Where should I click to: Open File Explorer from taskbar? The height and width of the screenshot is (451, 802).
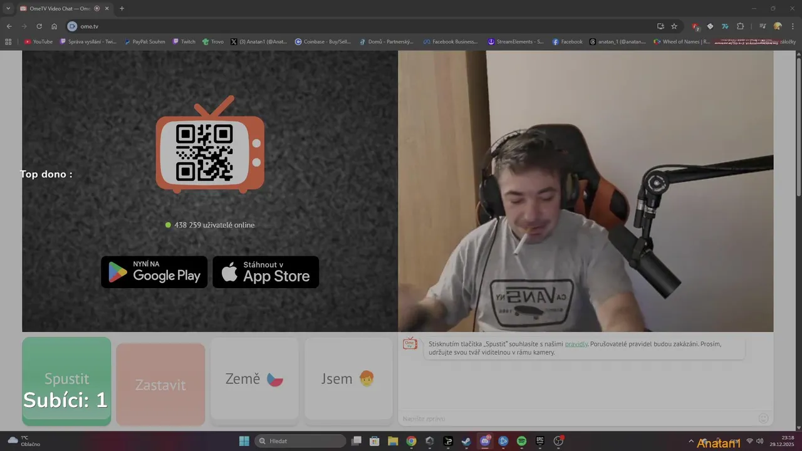393,441
